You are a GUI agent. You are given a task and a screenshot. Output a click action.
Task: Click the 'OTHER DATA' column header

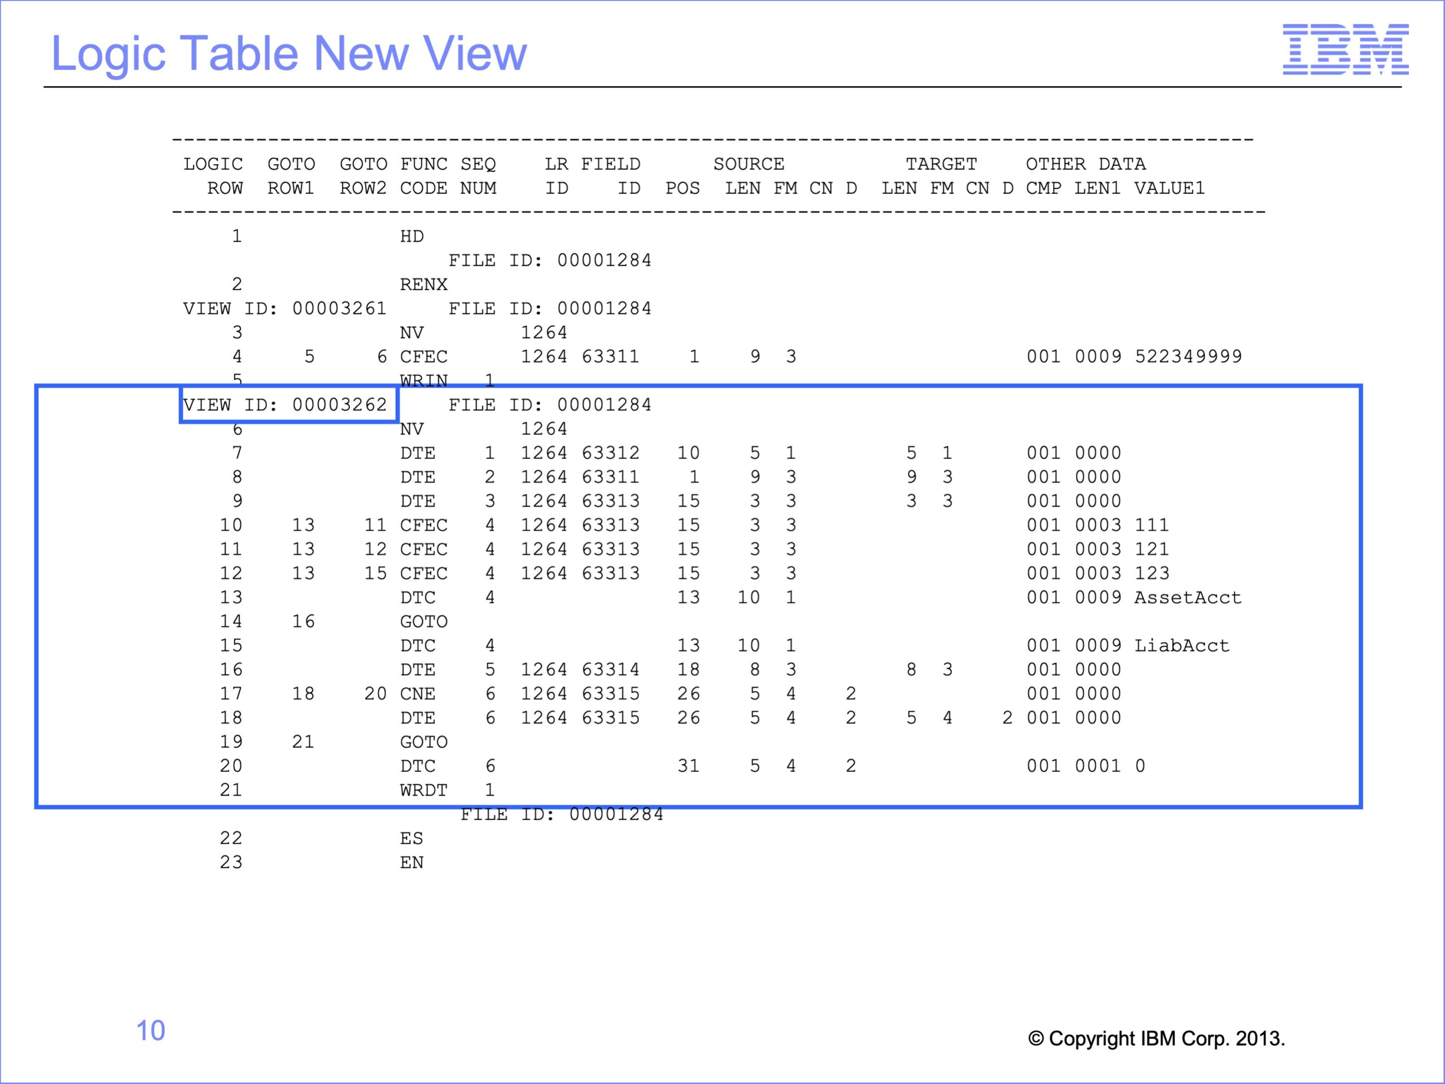[x=1085, y=164]
